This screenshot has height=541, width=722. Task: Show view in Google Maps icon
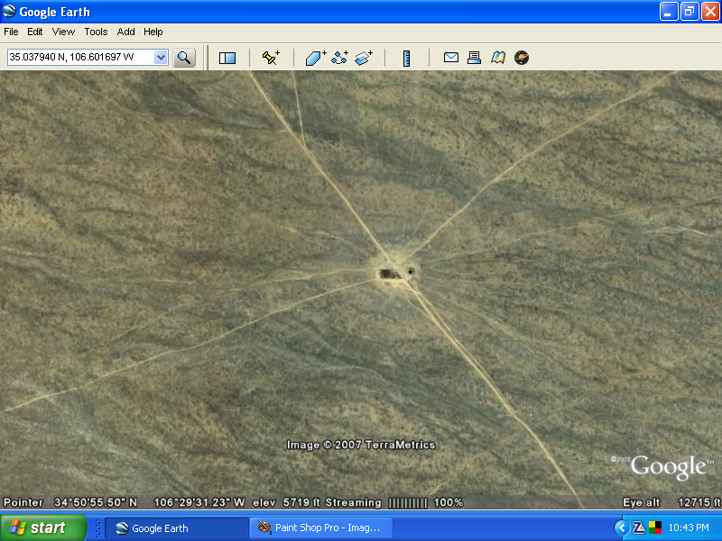(498, 58)
